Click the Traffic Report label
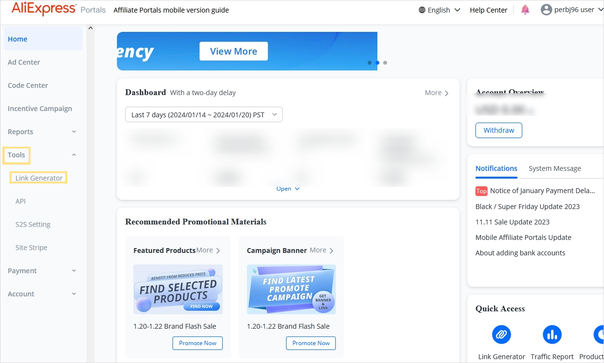This screenshot has height=363, width=604. (552, 357)
